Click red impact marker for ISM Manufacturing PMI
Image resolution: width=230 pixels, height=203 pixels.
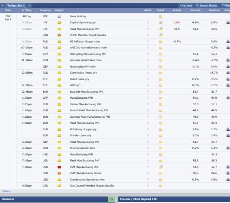[x=59, y=167]
